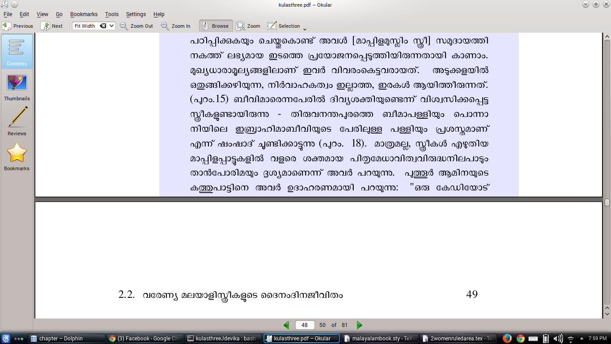The width and height of the screenshot is (611, 344).
Task: Click the page label button showing 50
Action: (322, 325)
